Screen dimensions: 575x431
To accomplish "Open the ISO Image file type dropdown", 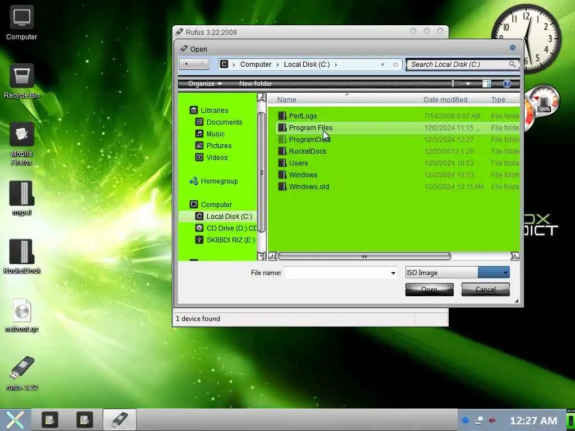I will click(457, 272).
